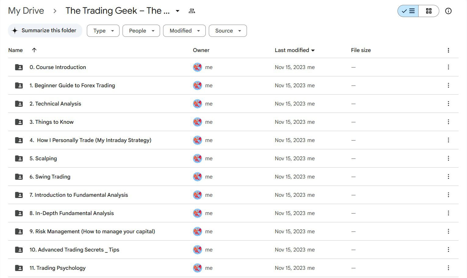Open more actions for 5. Scalping
Image resolution: width=467 pixels, height=278 pixels.
coord(448,158)
